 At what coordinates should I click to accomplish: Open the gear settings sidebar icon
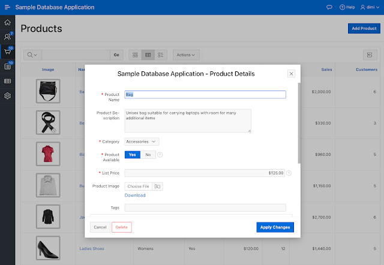point(7,96)
